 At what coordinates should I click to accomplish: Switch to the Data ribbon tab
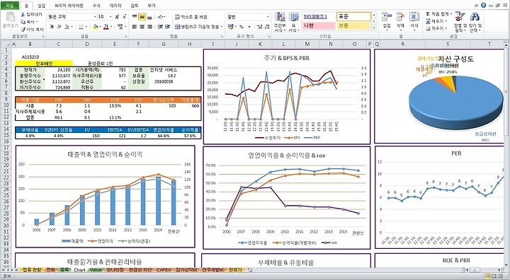(115, 6)
